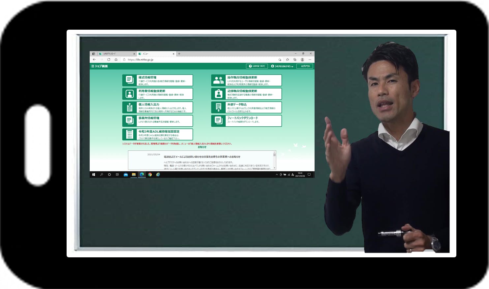Open Google Chrome from the taskbar

150,175
